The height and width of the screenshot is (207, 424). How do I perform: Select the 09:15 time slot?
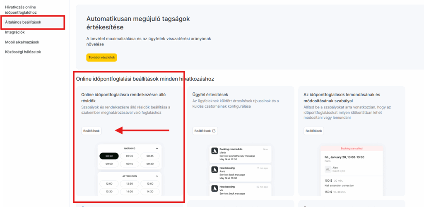130,164
